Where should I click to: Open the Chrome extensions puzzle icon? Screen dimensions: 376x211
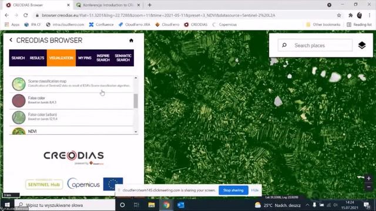[x=350, y=15]
